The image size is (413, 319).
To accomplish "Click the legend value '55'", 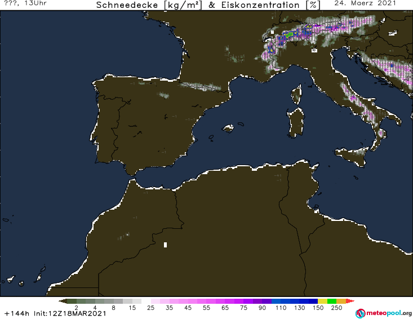I will pyautogui.click(x=206, y=308).
